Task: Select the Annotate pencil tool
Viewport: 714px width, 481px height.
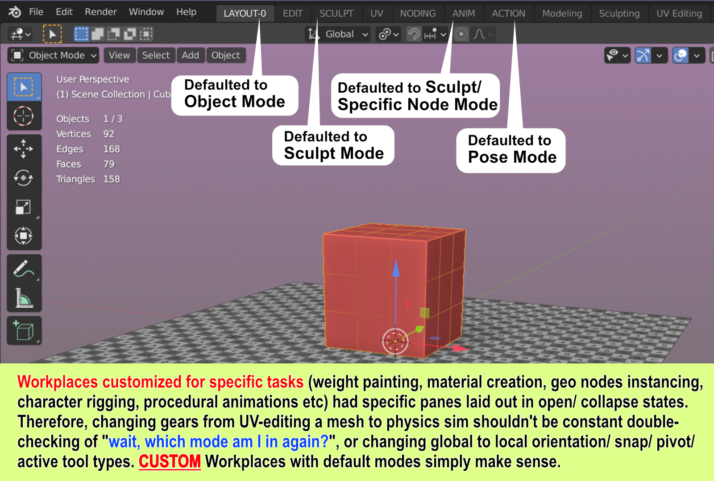Action: [x=24, y=269]
